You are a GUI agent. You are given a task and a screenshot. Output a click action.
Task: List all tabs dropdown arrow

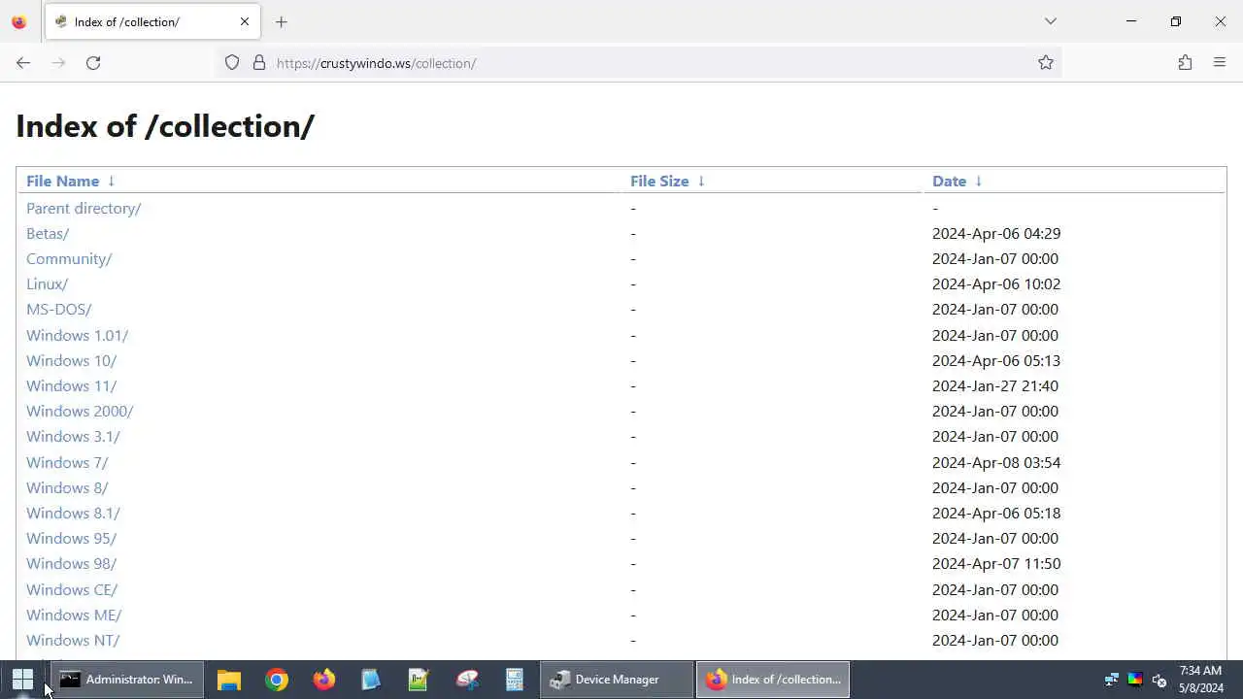coord(1051,21)
